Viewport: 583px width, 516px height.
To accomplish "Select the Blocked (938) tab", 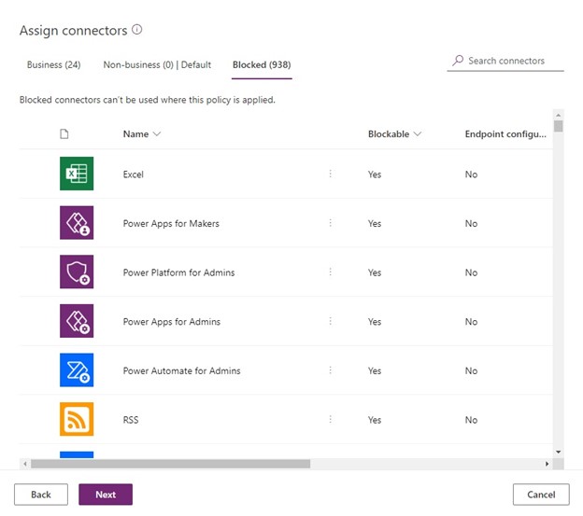I will click(x=263, y=65).
